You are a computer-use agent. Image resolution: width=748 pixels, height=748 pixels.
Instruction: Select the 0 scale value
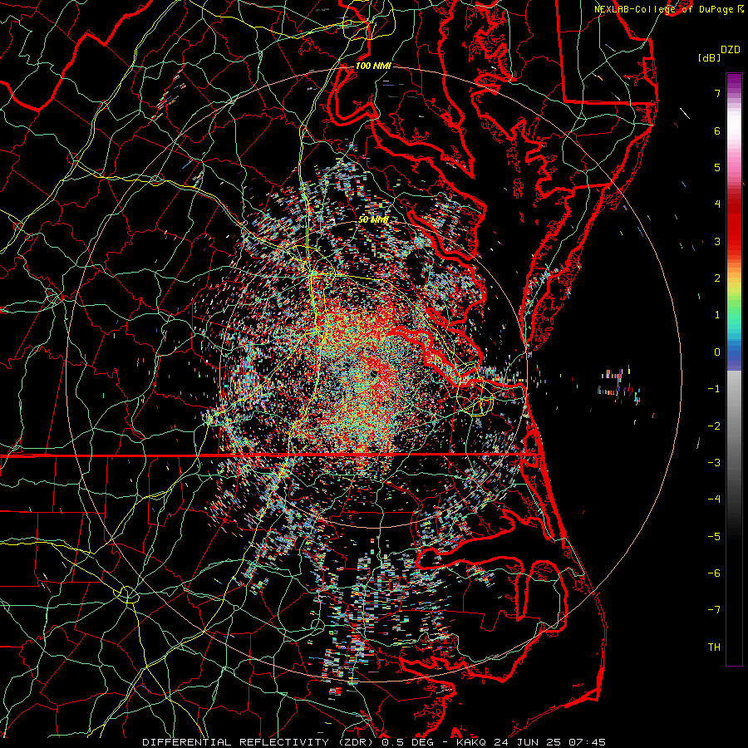717,352
